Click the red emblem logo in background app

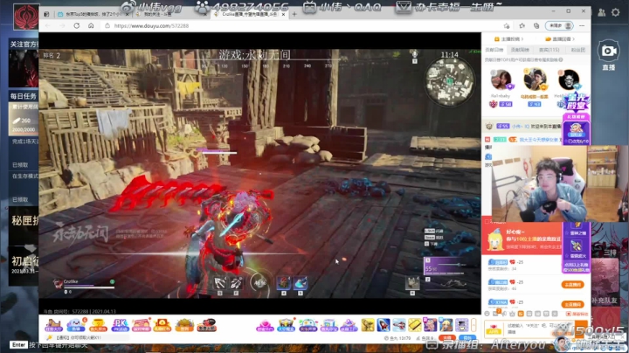(x=25, y=17)
